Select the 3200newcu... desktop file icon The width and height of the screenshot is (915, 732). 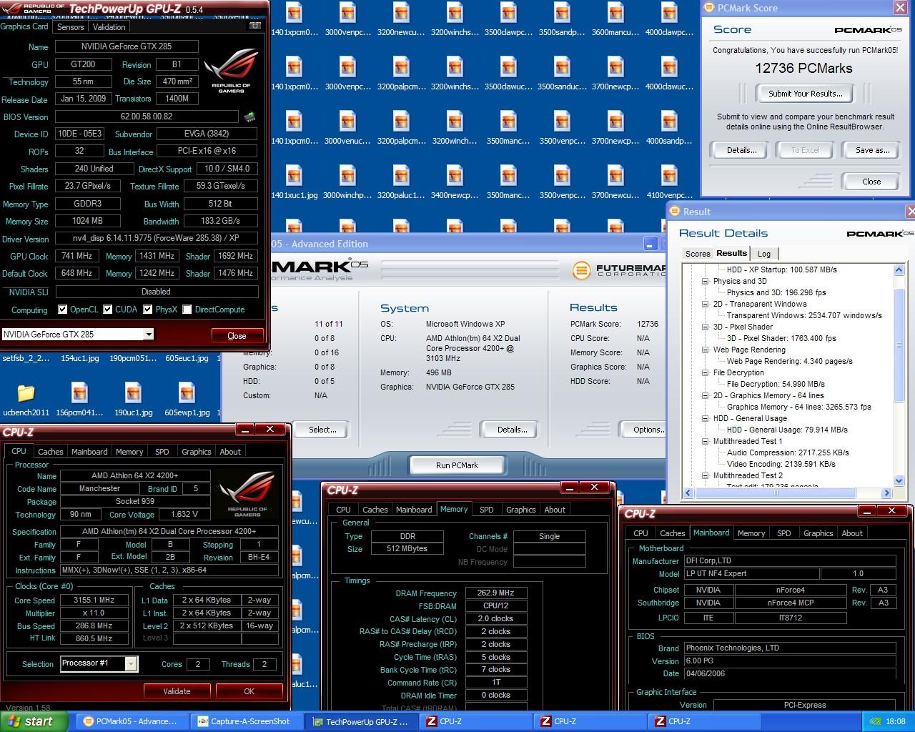(401, 14)
